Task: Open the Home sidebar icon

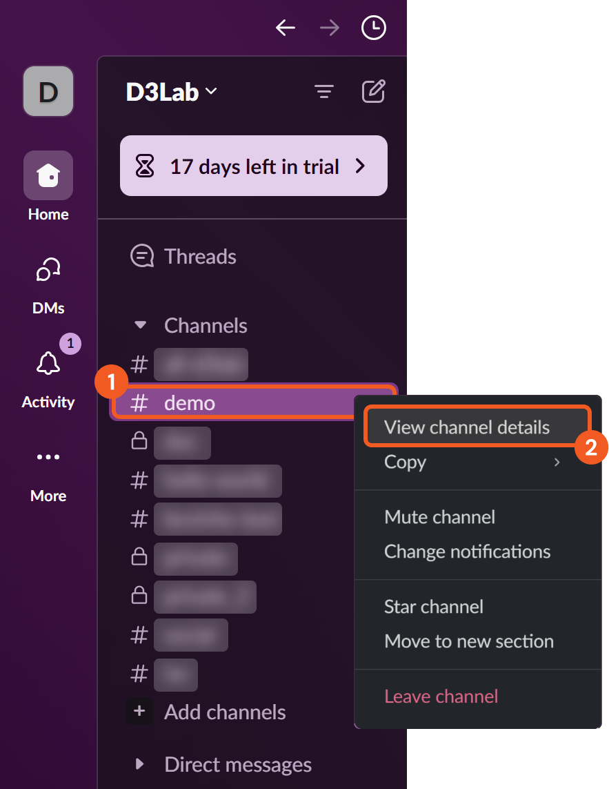Action: coord(48,175)
